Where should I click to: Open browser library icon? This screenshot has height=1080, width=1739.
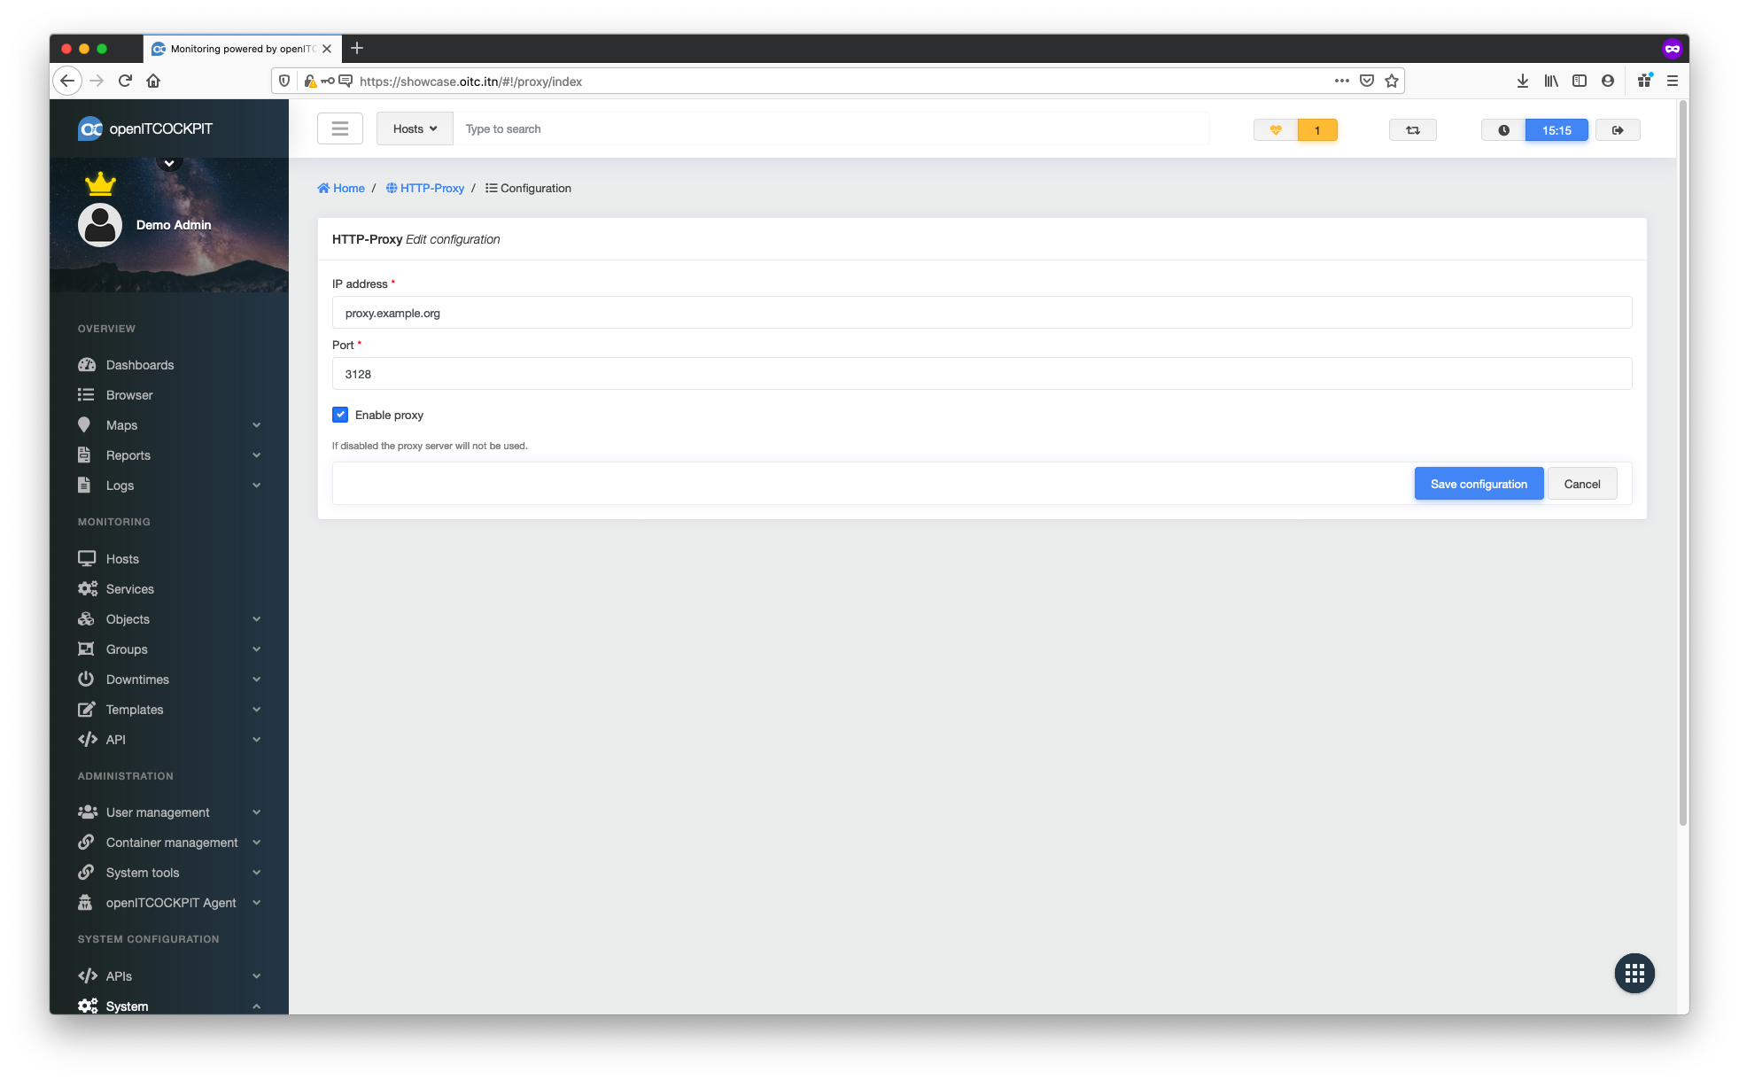[x=1551, y=81]
